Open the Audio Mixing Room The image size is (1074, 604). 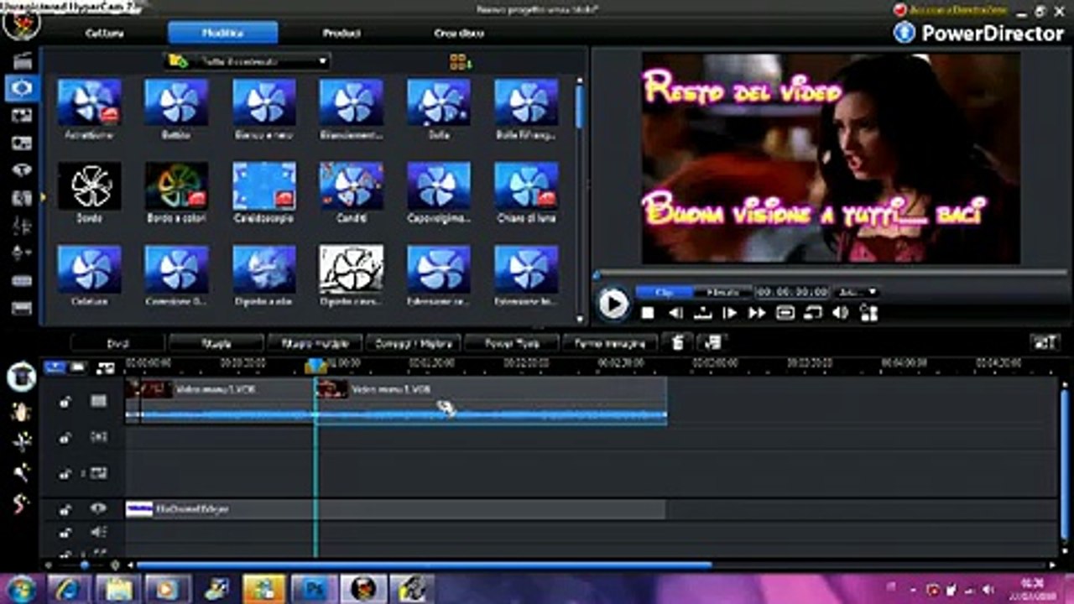tap(22, 226)
